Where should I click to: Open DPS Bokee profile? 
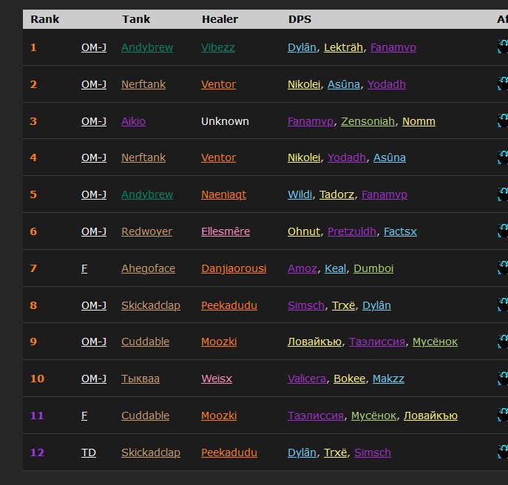349,379
